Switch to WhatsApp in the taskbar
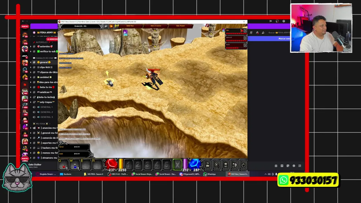This screenshot has height=203, width=361. coord(210,174)
